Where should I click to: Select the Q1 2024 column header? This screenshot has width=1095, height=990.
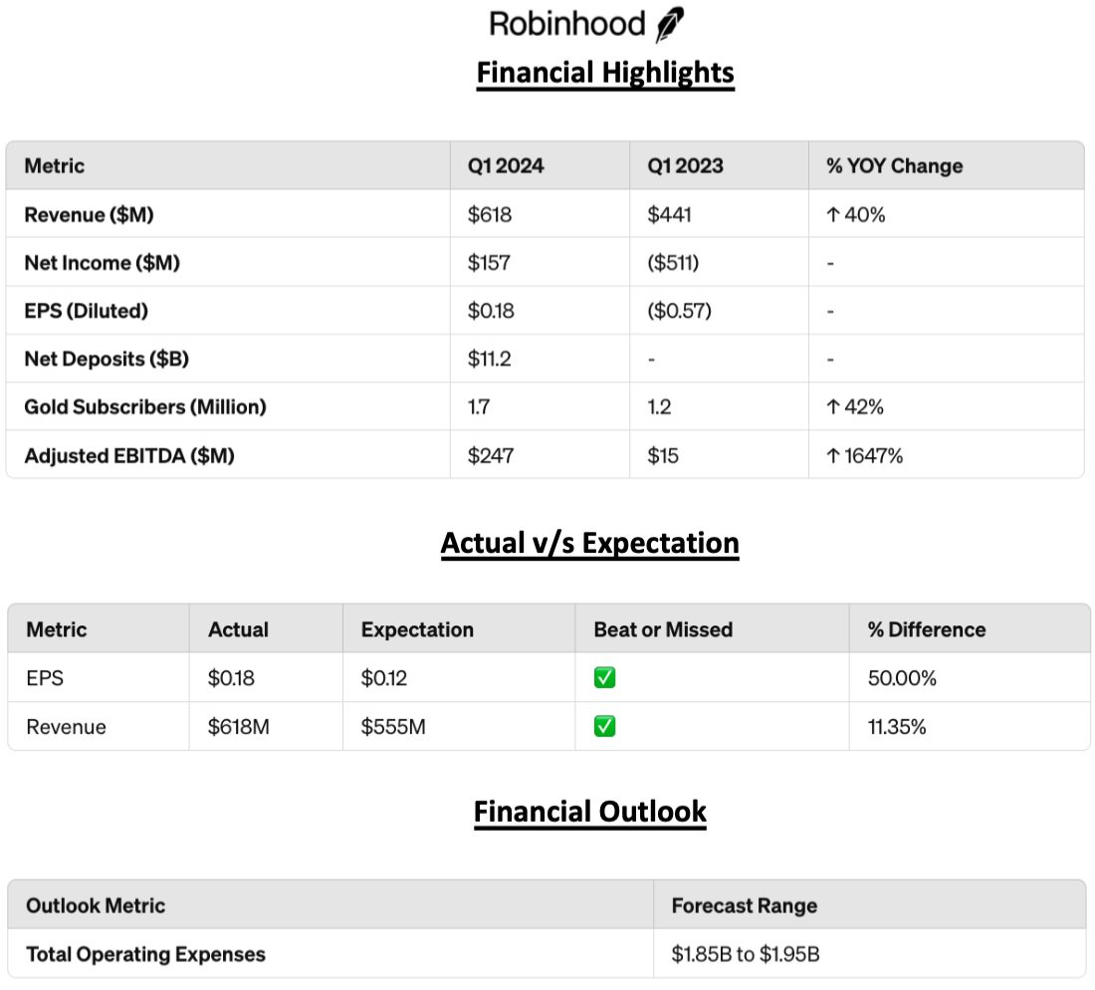click(x=506, y=166)
